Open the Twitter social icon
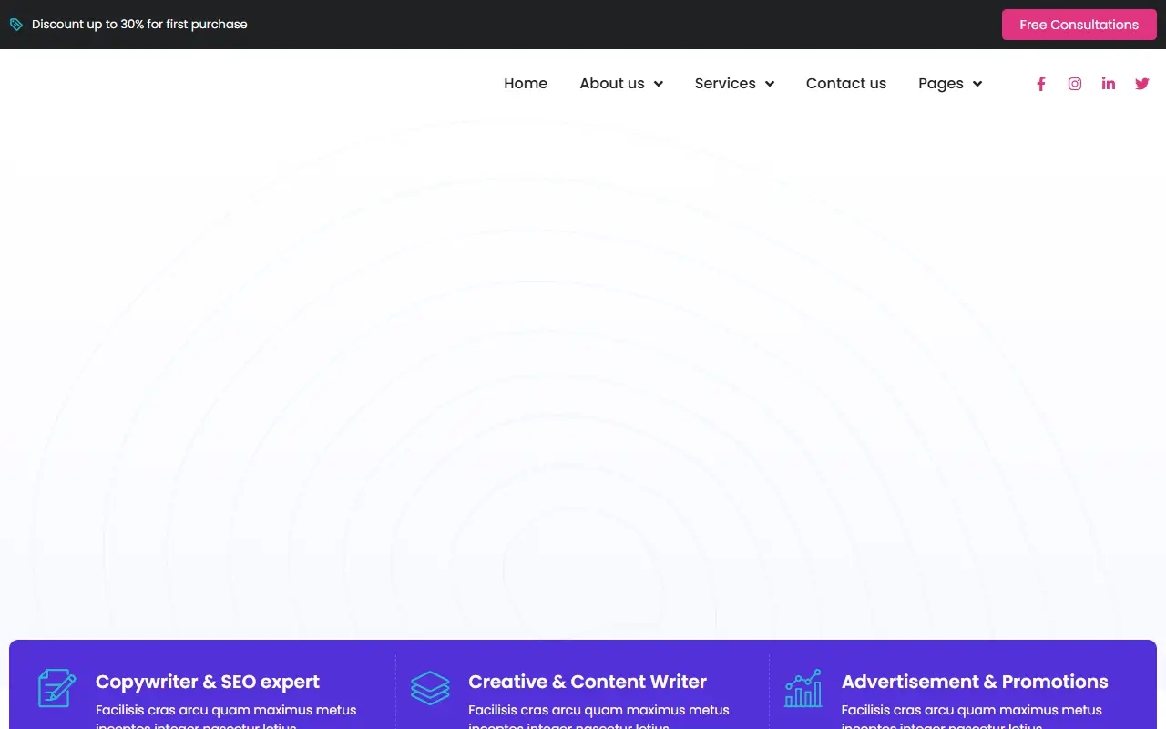The image size is (1166, 729). [x=1142, y=84]
